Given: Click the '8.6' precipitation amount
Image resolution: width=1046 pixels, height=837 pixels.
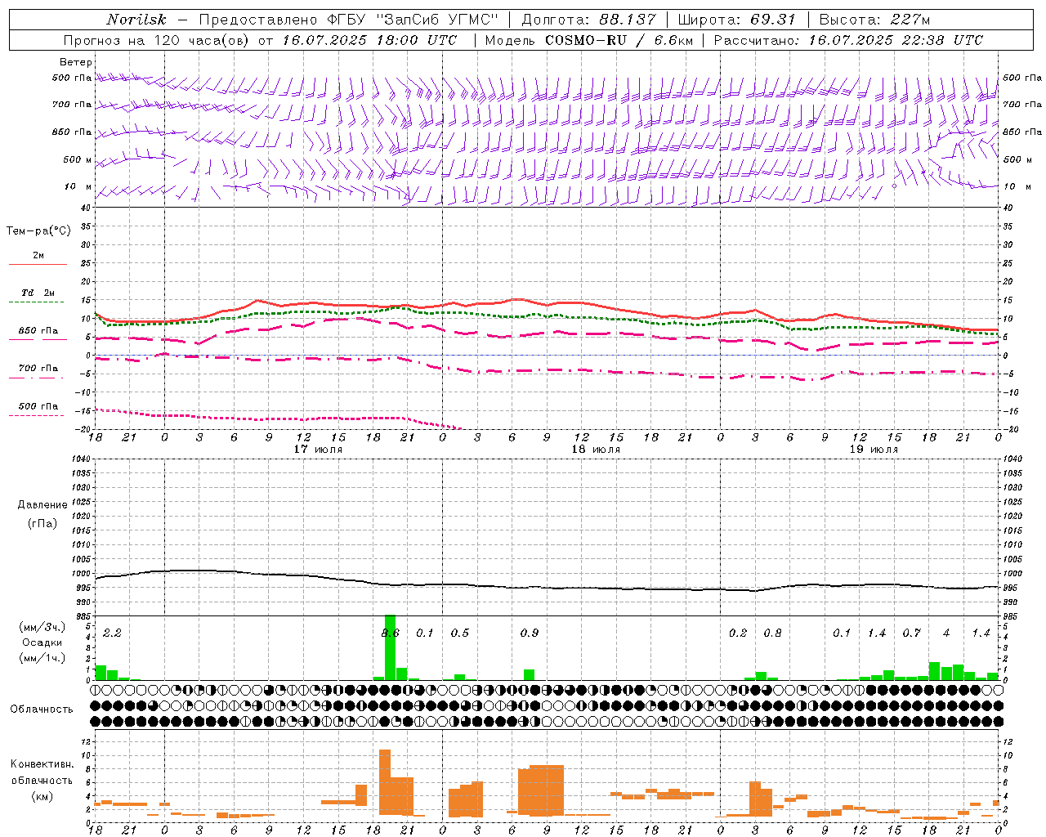Looking at the screenshot, I should (x=391, y=633).
